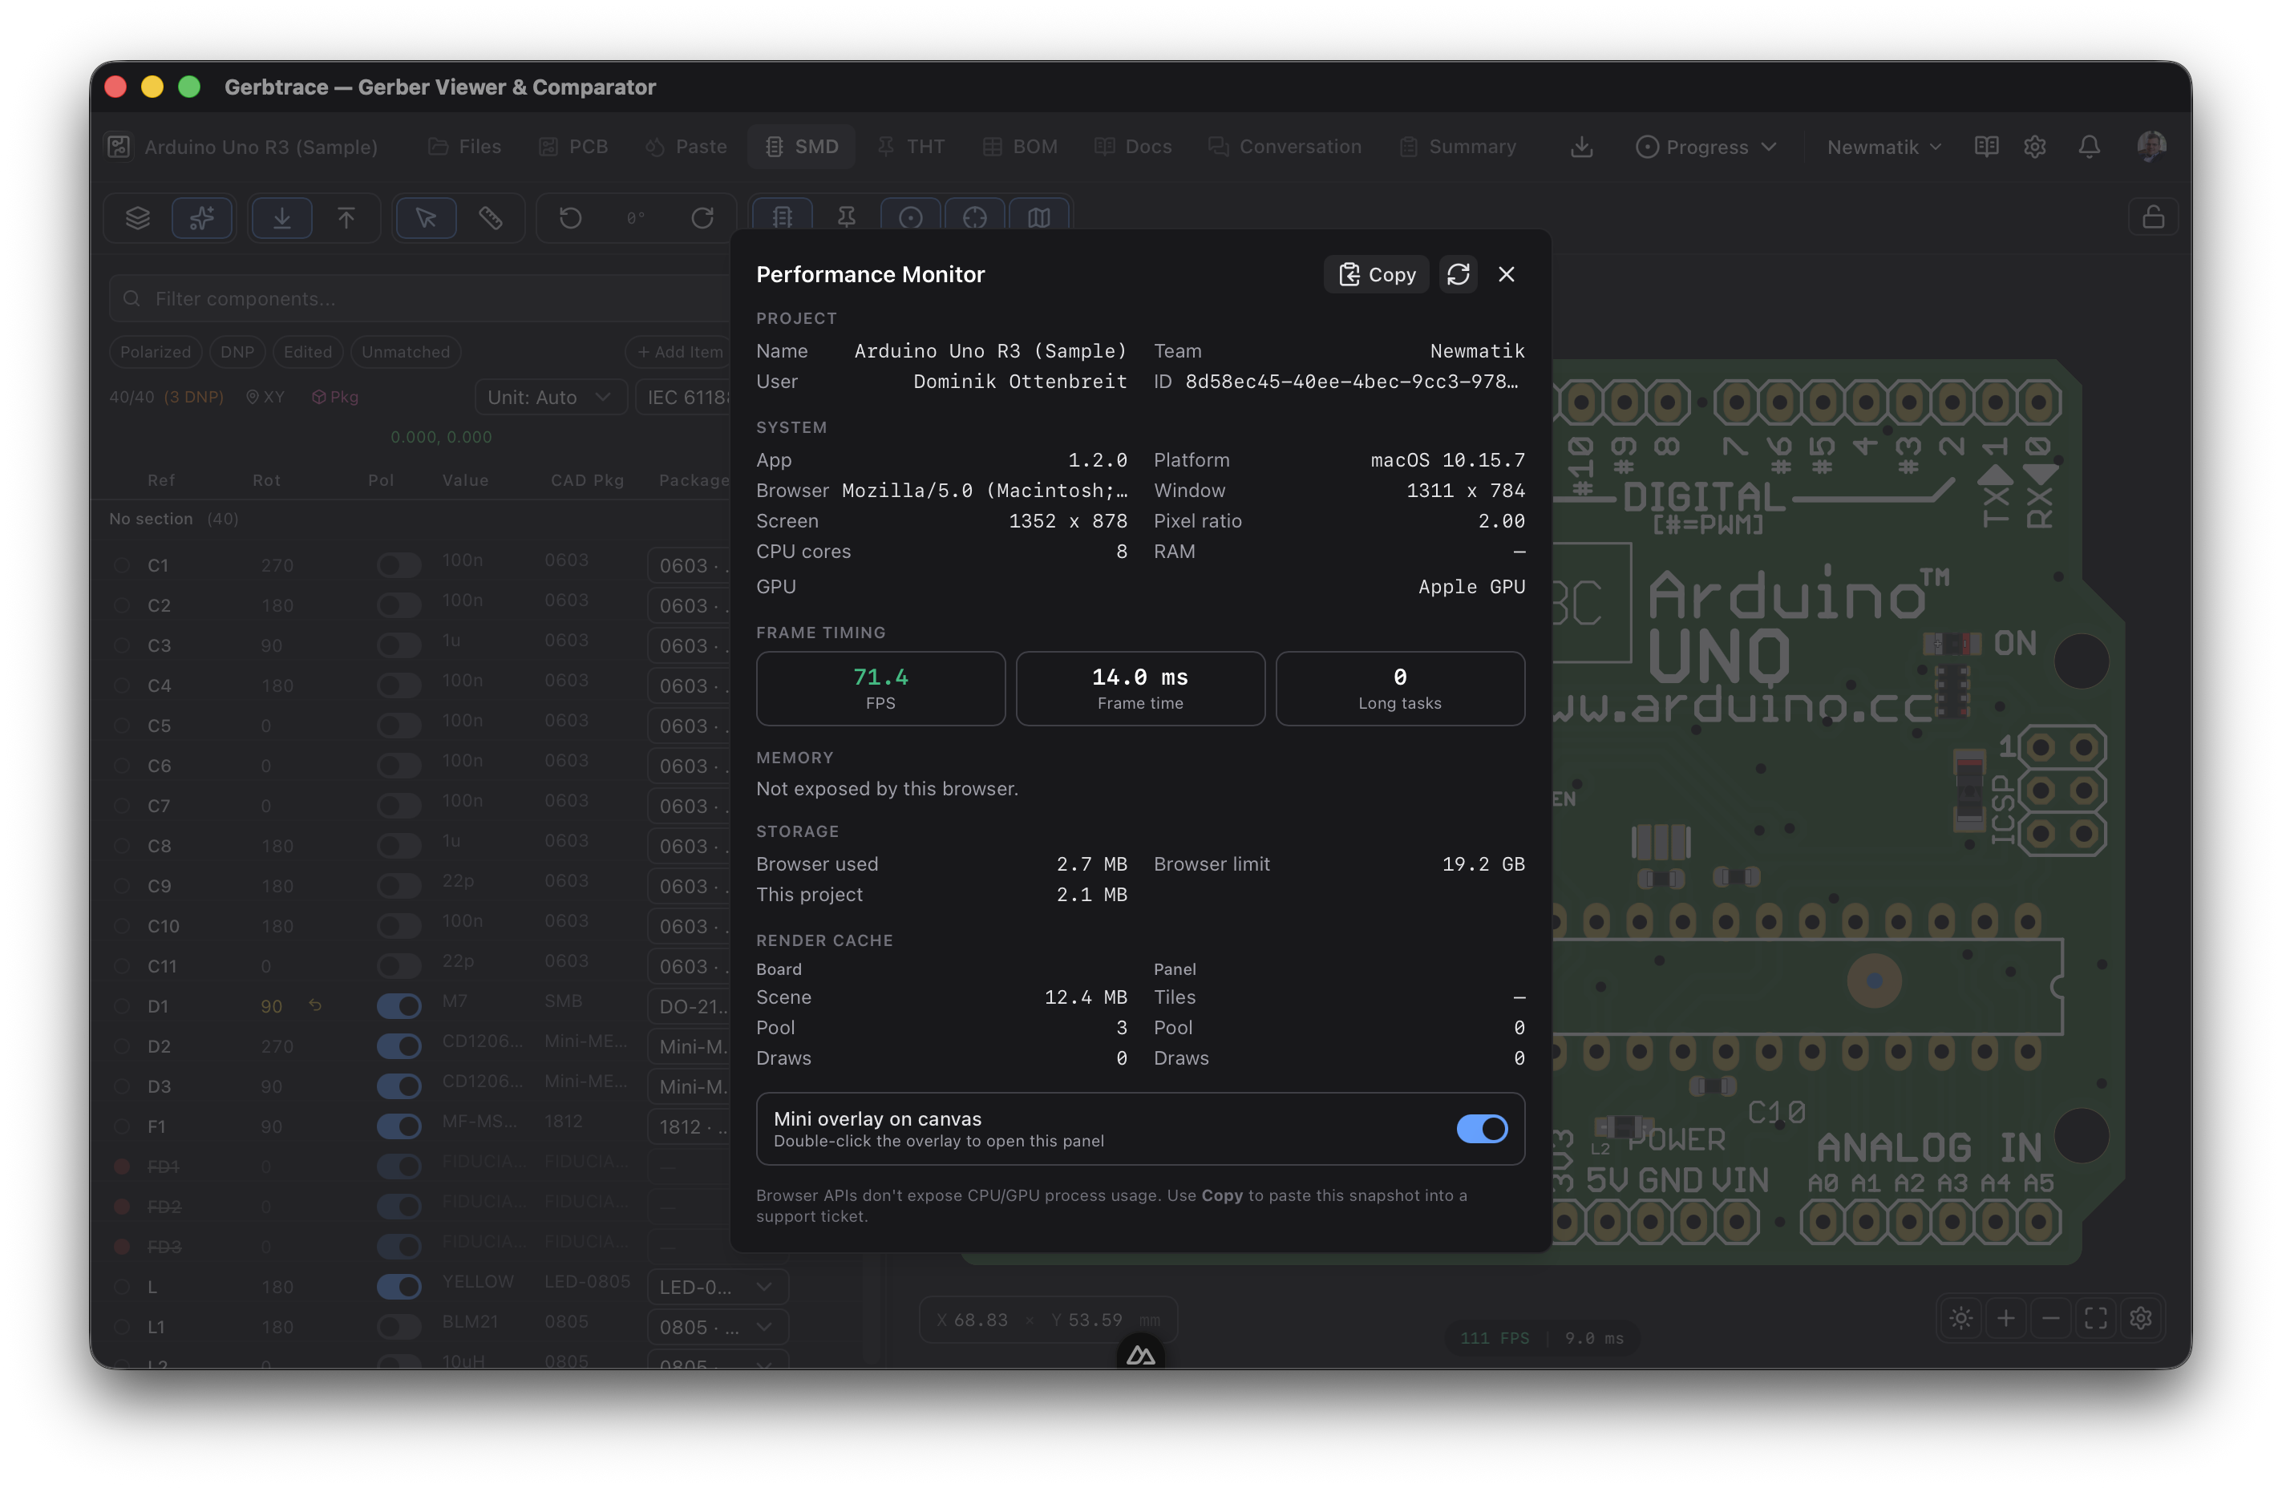
Task: Click the Add Item button
Action: coord(680,352)
